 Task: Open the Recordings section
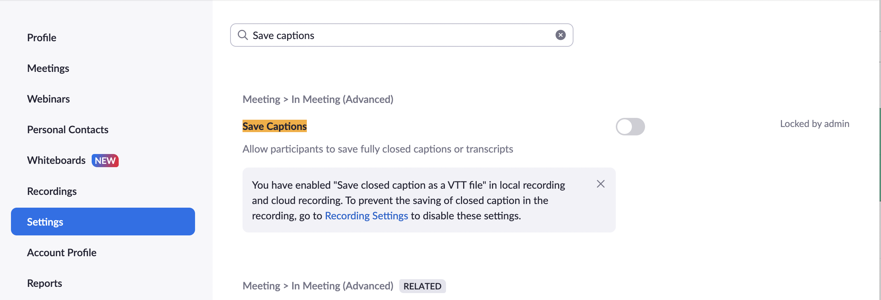coord(52,191)
